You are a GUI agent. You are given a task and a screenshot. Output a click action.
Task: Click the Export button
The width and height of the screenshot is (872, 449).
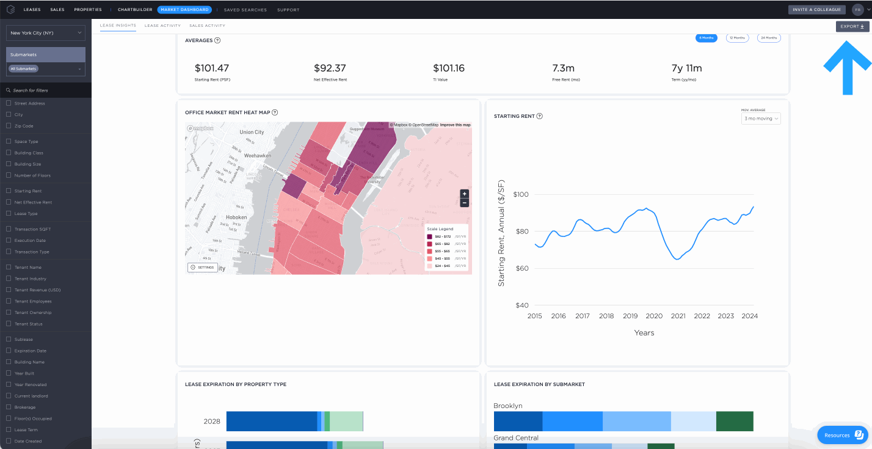pos(852,26)
